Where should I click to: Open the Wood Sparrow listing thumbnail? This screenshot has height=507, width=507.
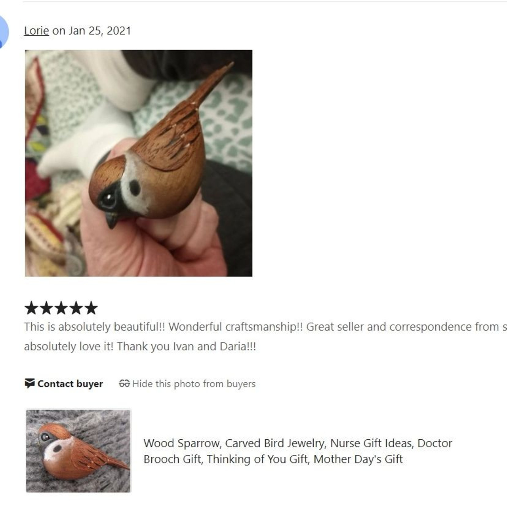pos(78,451)
